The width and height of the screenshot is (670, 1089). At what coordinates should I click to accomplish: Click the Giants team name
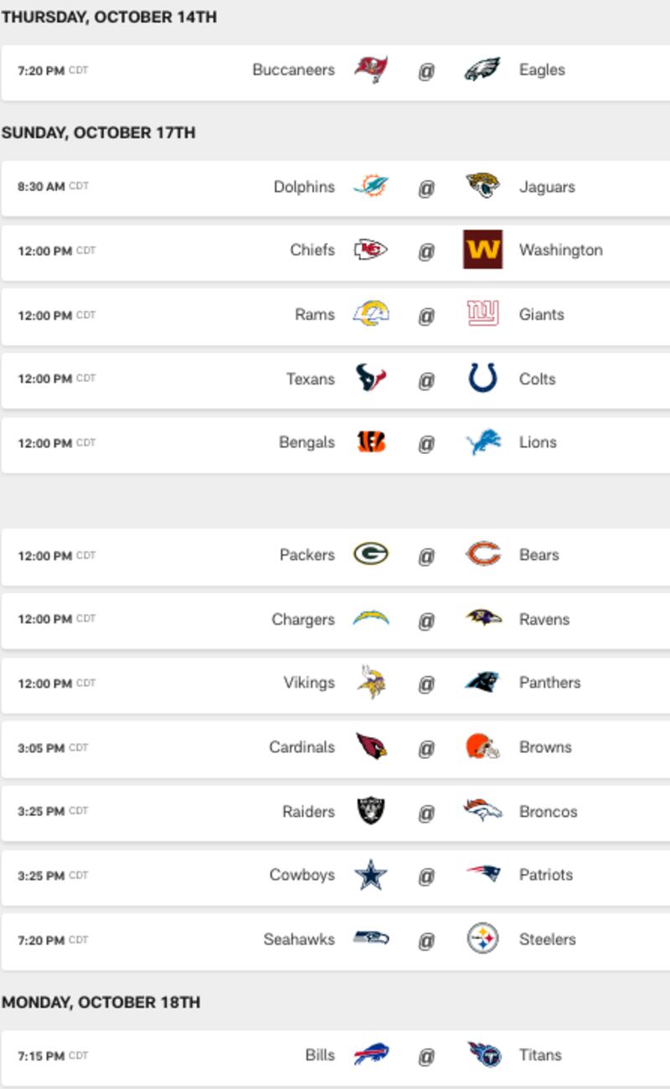click(x=542, y=314)
